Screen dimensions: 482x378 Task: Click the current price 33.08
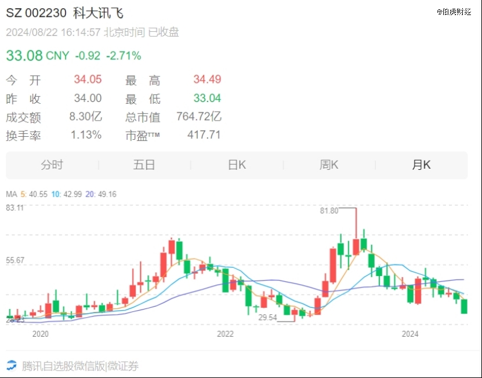(x=24, y=56)
